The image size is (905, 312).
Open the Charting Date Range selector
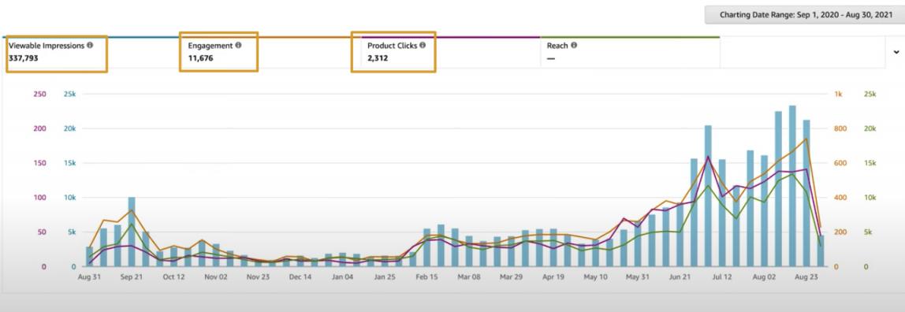tap(805, 15)
